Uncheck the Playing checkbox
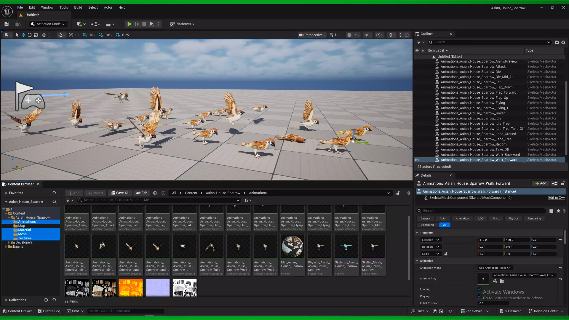Viewport: 569px width, 320px height. coord(480,296)
